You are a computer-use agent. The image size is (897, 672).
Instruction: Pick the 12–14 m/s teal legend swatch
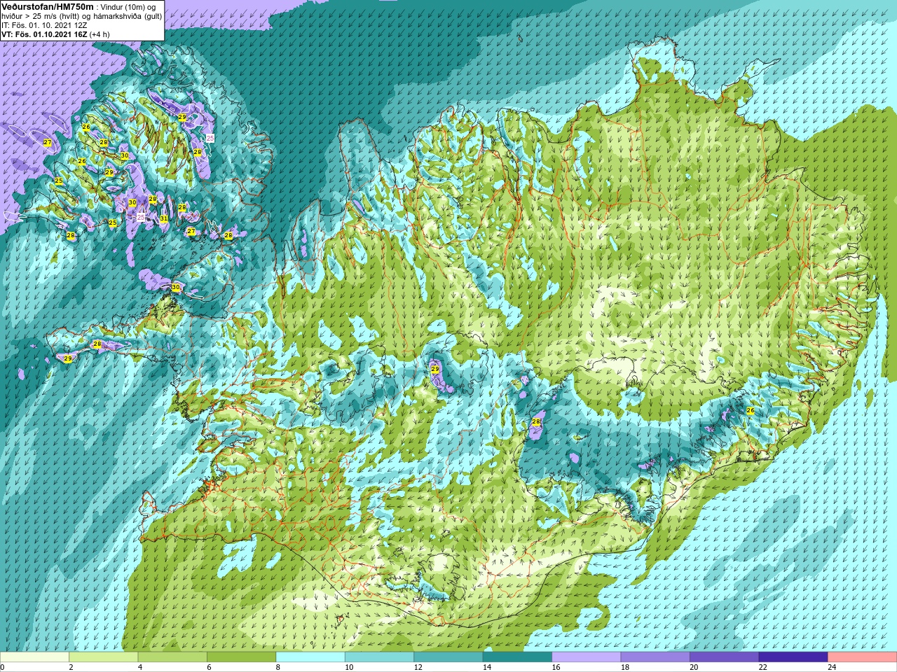click(448, 657)
